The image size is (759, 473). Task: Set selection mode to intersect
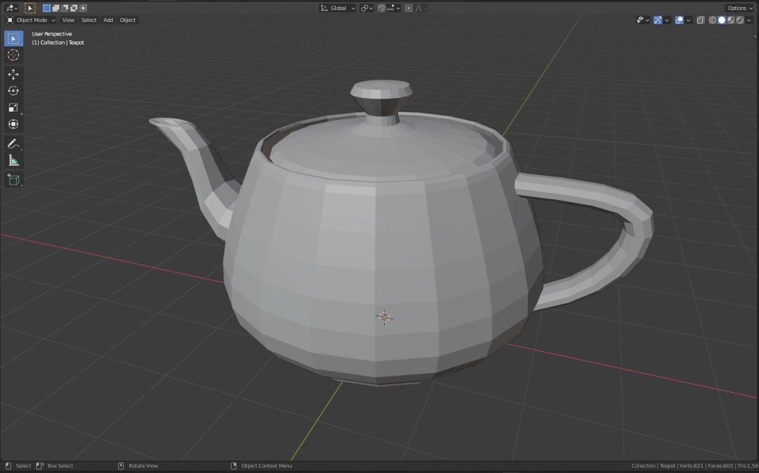click(82, 8)
